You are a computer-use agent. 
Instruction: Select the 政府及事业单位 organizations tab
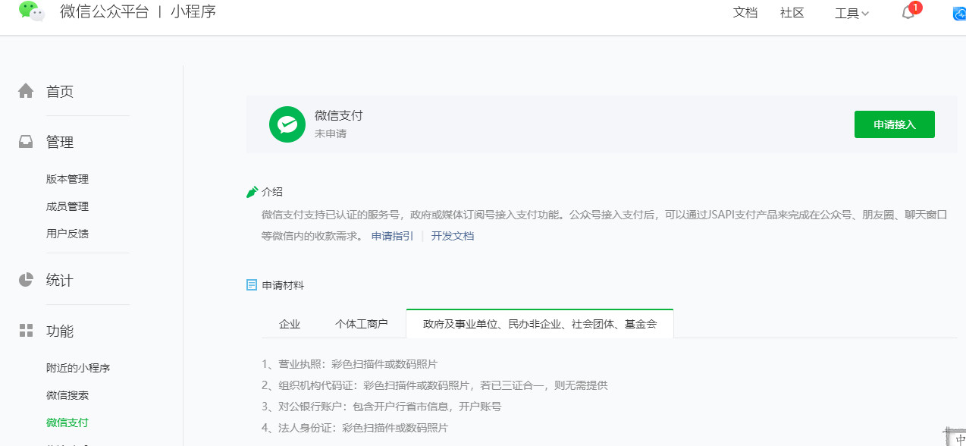(540, 324)
